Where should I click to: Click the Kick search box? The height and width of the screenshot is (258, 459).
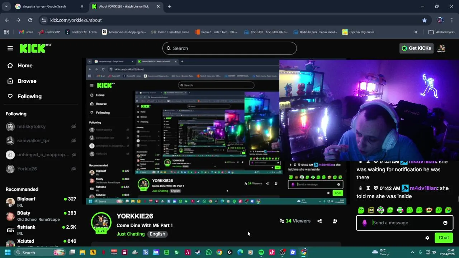tap(229, 48)
